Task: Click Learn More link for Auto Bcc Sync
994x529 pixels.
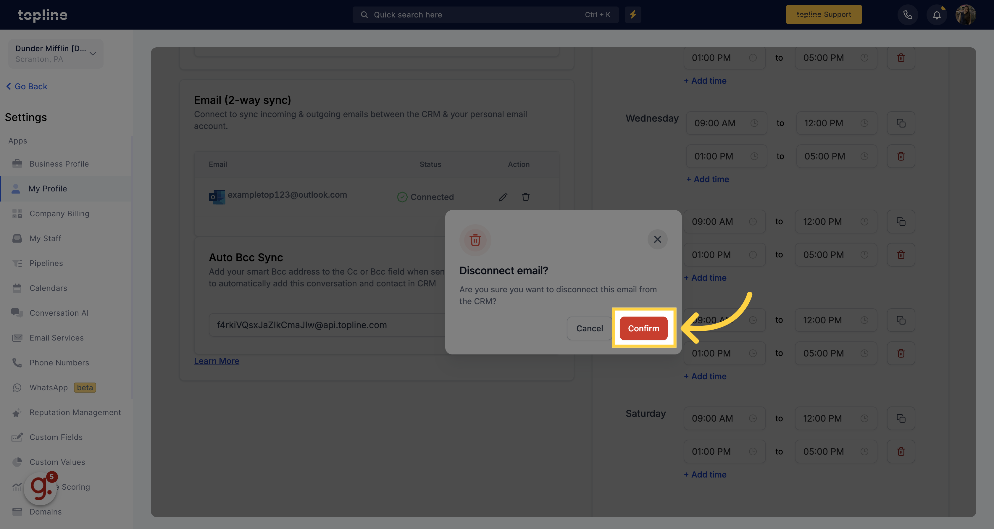Action: [x=216, y=361]
